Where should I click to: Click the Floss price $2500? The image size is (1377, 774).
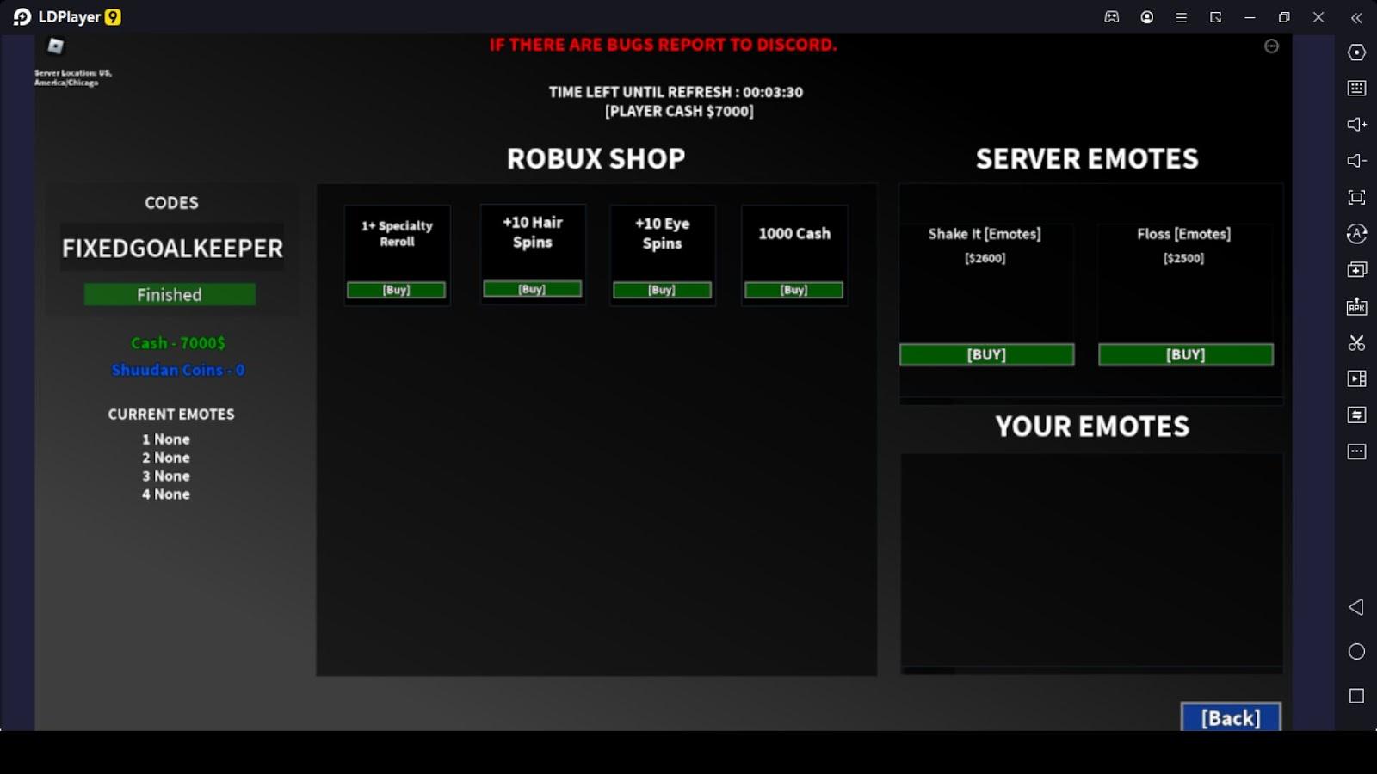(1183, 258)
